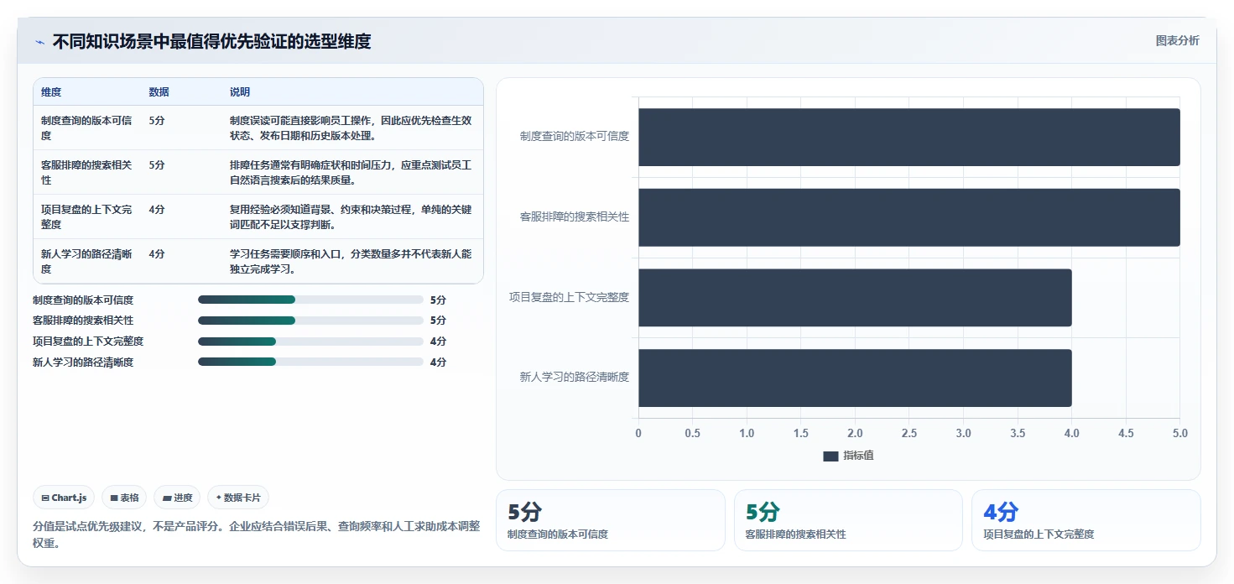
Task: Click the chart bar for 制度查询的版本可信度
Action: [909, 137]
